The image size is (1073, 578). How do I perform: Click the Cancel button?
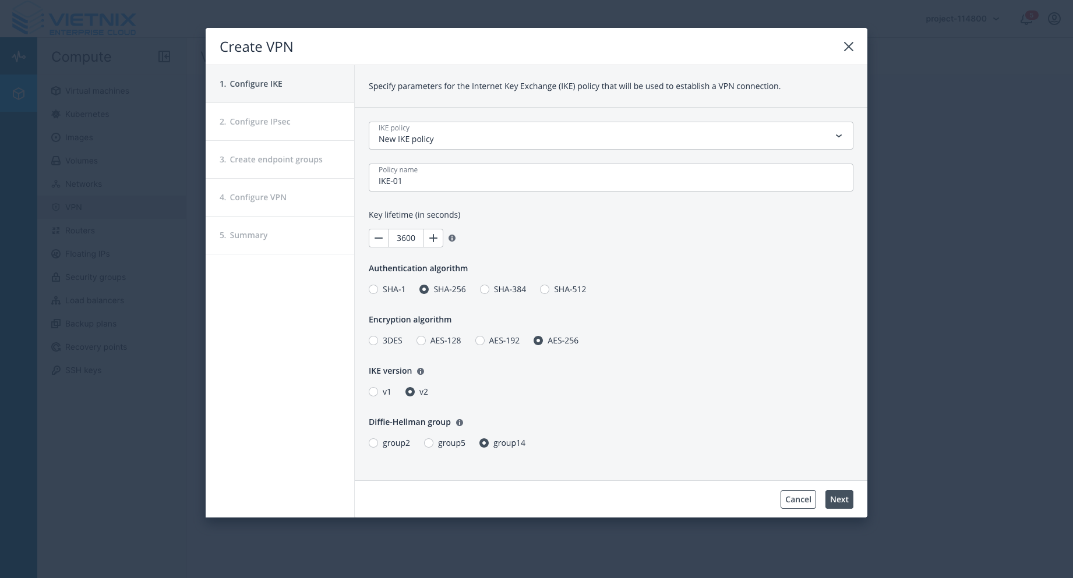click(797, 499)
